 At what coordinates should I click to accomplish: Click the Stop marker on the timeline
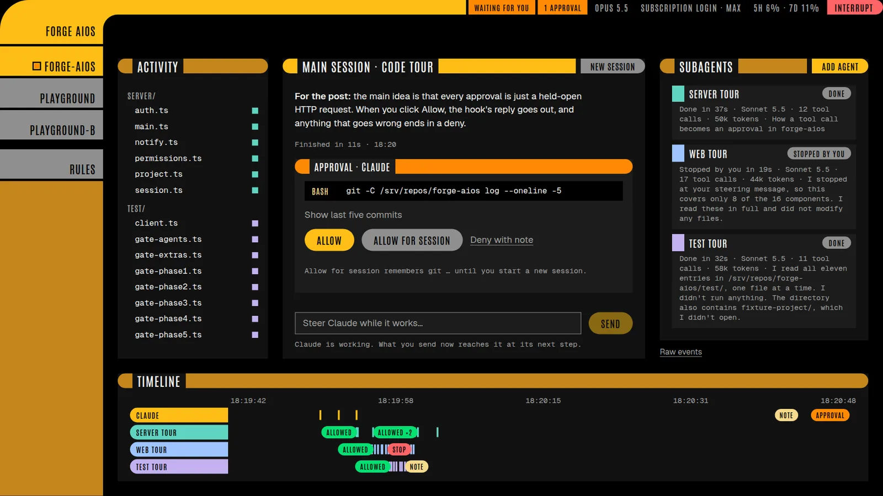coord(399,450)
